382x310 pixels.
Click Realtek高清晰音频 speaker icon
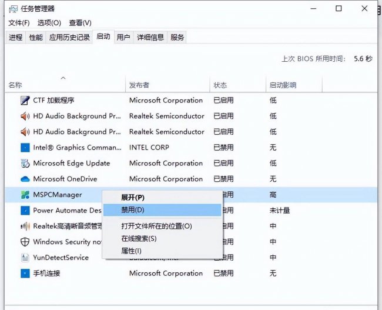[25, 226]
